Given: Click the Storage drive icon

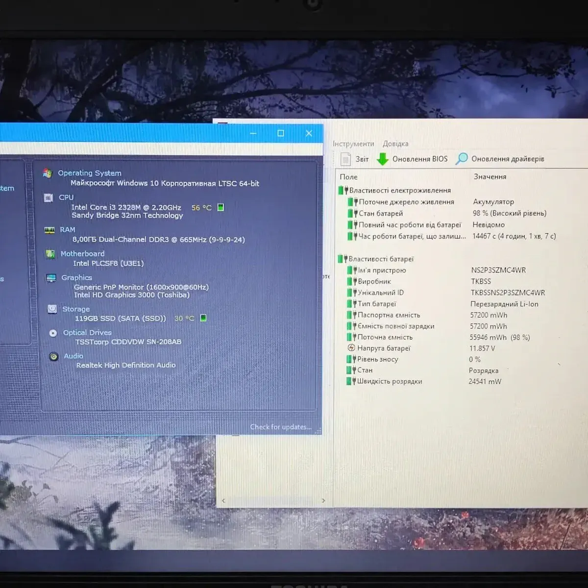Looking at the screenshot, I should pyautogui.click(x=52, y=309).
